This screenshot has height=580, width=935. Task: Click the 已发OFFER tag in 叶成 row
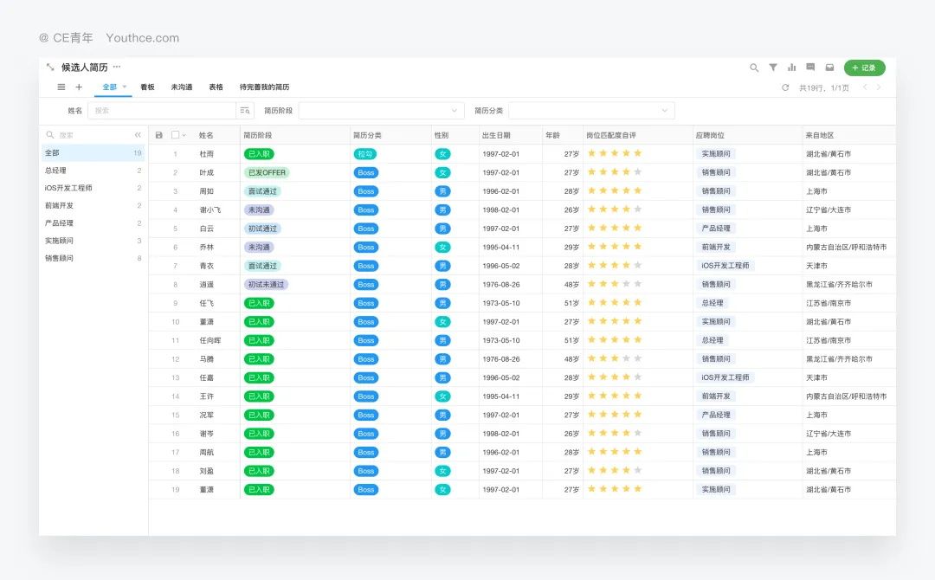[x=267, y=173]
